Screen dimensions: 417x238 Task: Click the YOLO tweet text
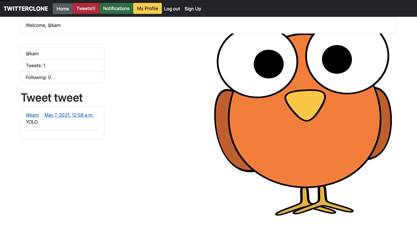click(32, 122)
